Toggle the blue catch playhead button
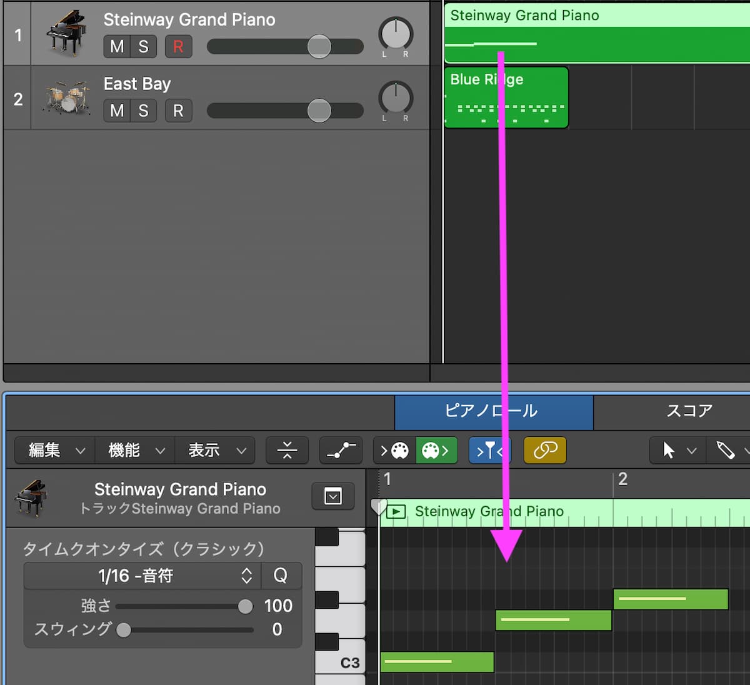The height and width of the screenshot is (685, 750). click(x=489, y=450)
